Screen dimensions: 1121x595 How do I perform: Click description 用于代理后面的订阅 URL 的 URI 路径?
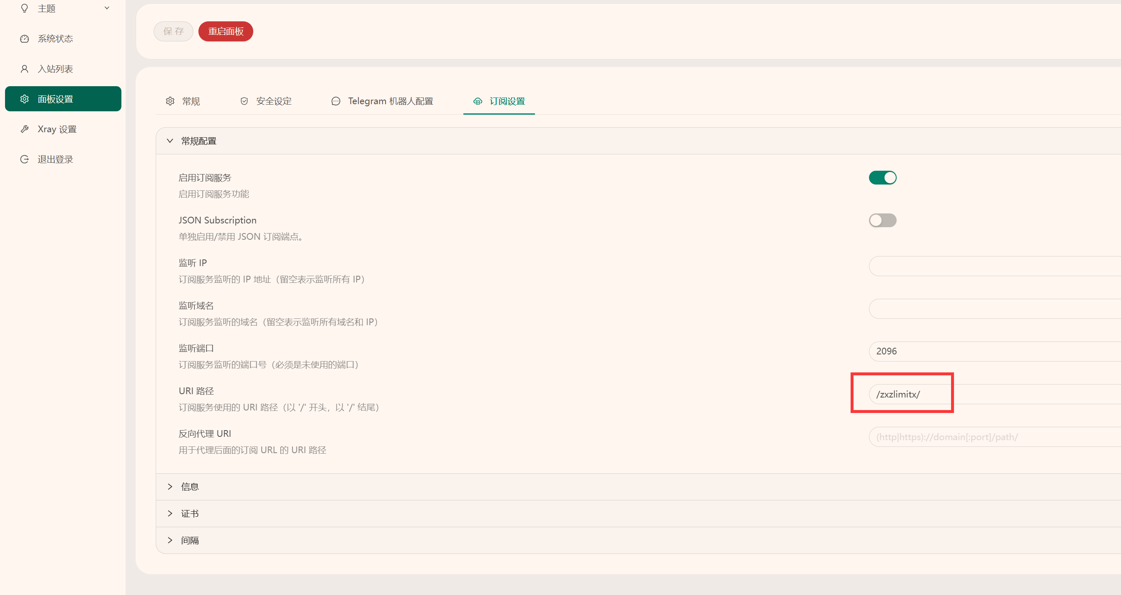(x=252, y=450)
